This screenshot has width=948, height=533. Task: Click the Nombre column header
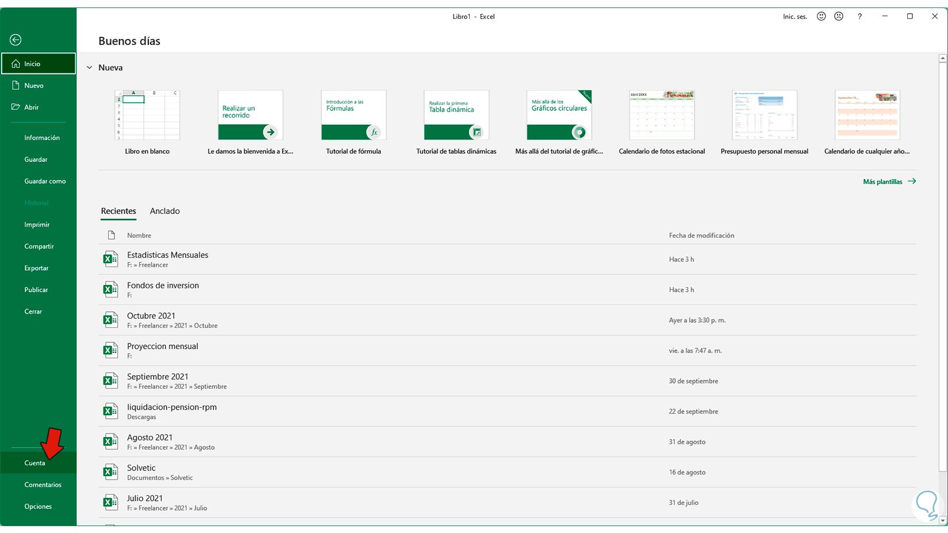click(139, 235)
